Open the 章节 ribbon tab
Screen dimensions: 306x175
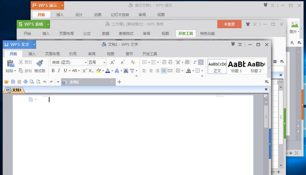tap(129, 54)
